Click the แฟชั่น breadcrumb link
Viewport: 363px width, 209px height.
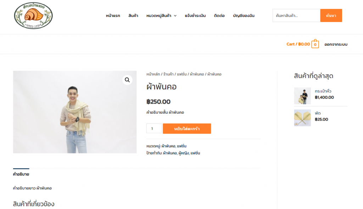(182, 74)
